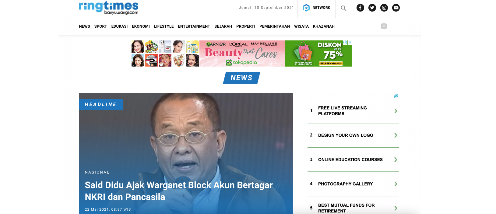496x214 pixels.
Task: Open the Facebook social icon
Action: pyautogui.click(x=360, y=8)
